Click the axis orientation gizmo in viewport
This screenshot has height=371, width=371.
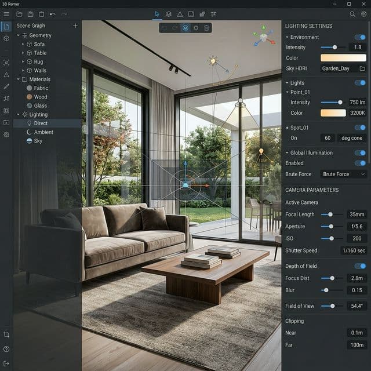(x=264, y=36)
